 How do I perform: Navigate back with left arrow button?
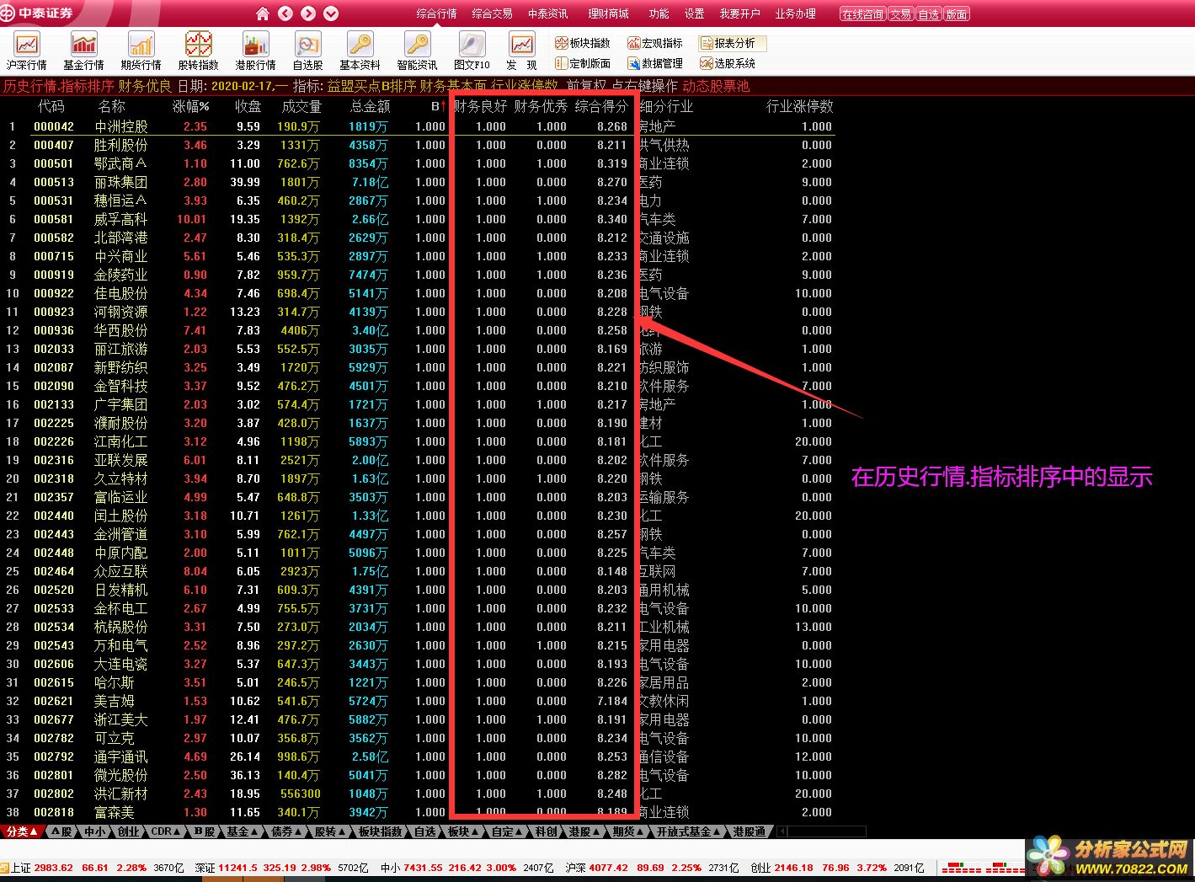(x=285, y=13)
